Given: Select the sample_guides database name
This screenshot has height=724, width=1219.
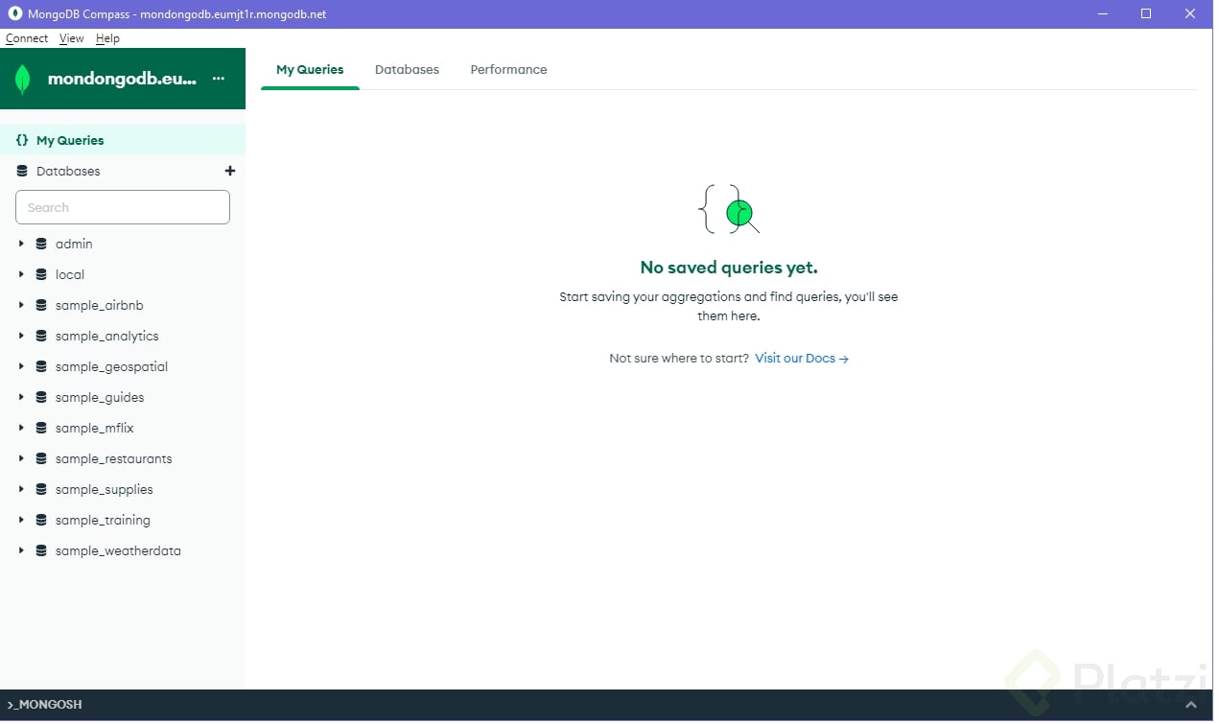Looking at the screenshot, I should [100, 397].
